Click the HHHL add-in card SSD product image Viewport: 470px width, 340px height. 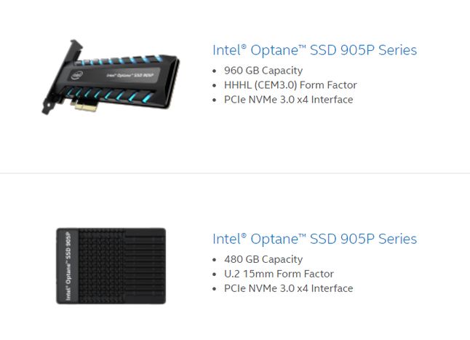111,76
